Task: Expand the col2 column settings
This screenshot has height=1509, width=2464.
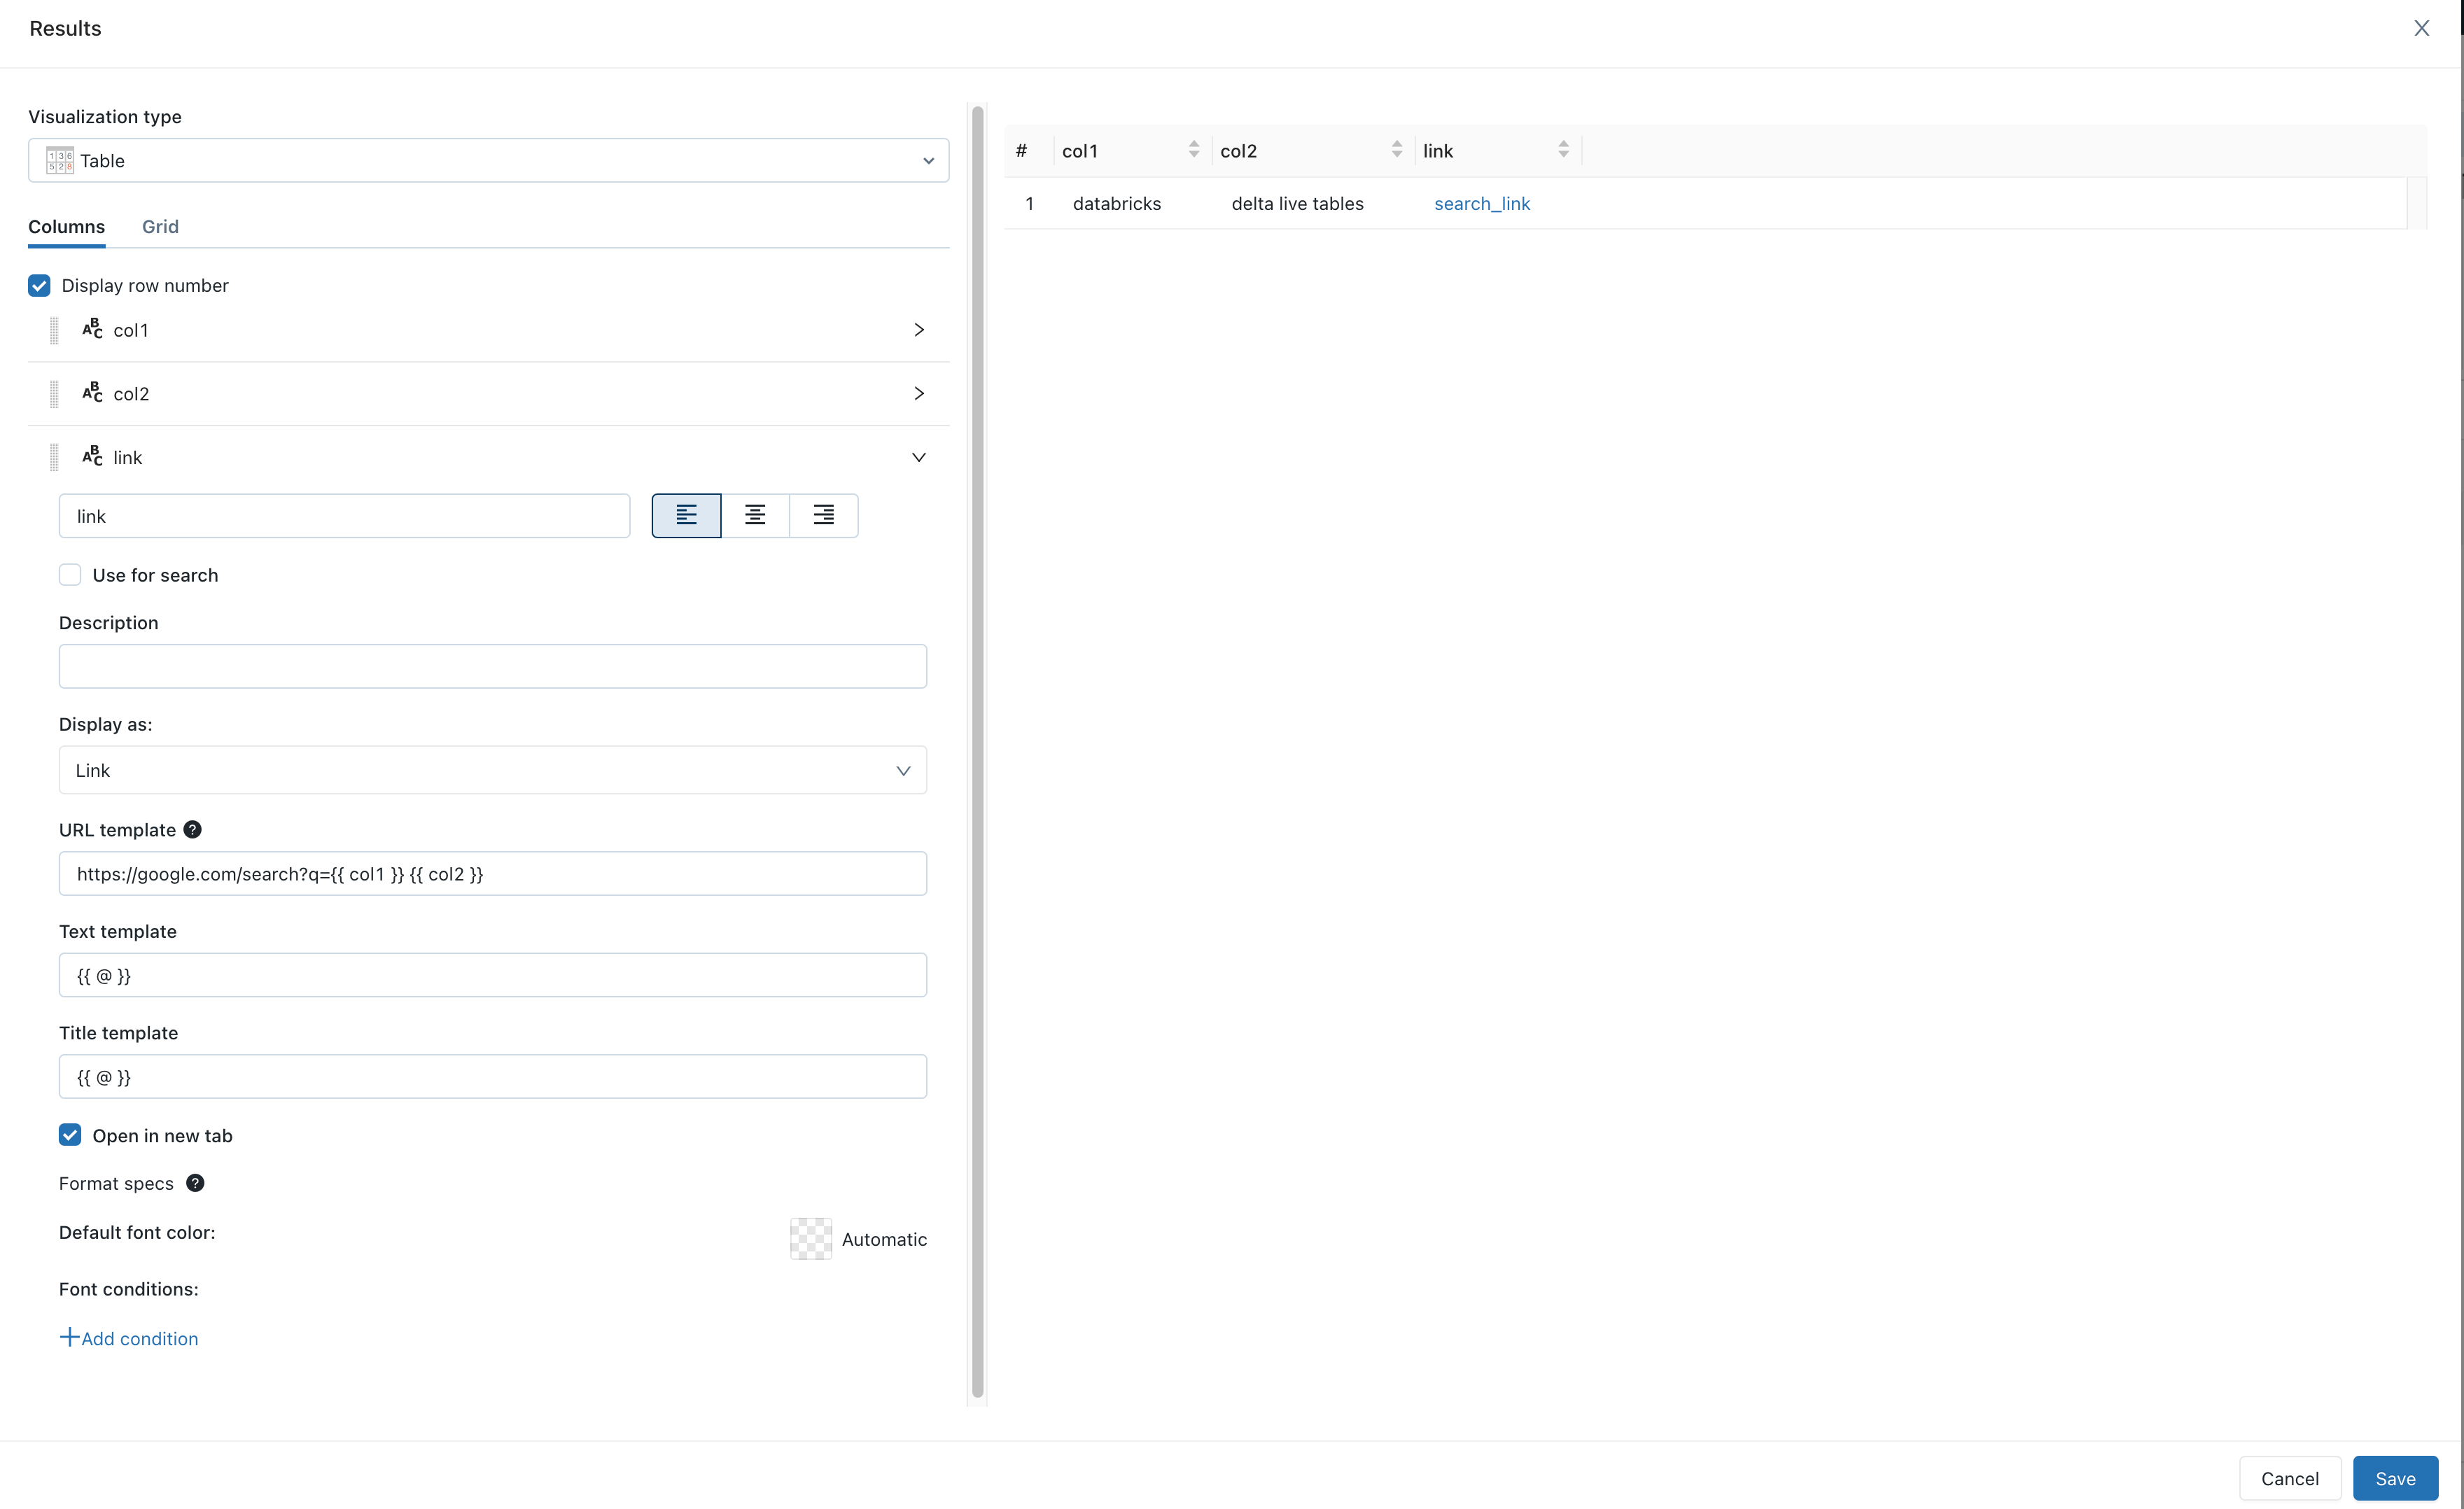Action: point(918,392)
